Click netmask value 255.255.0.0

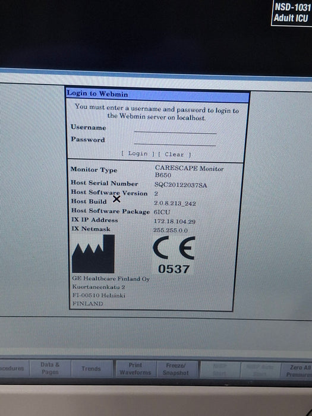click(x=171, y=230)
